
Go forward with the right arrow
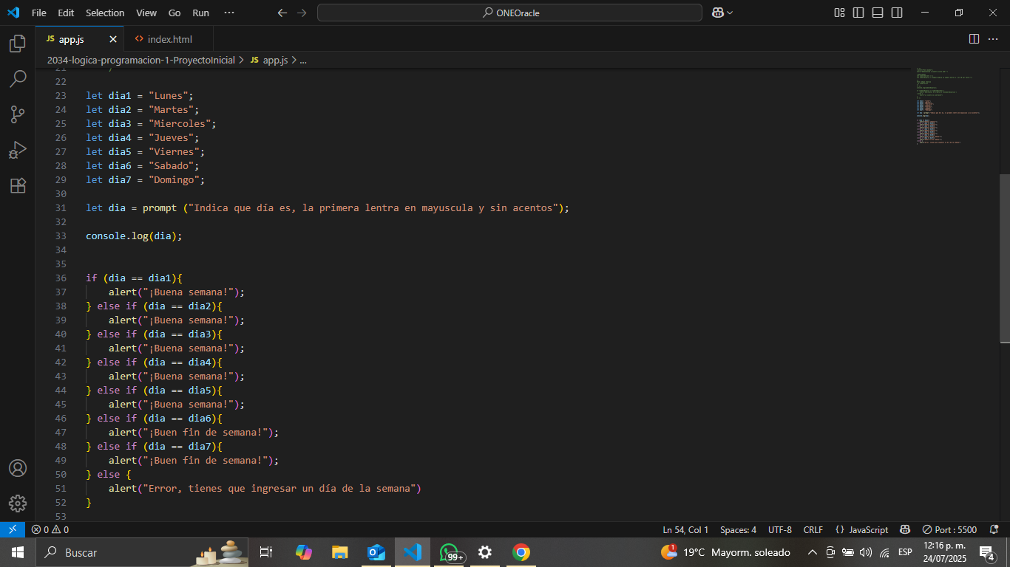pyautogui.click(x=301, y=13)
